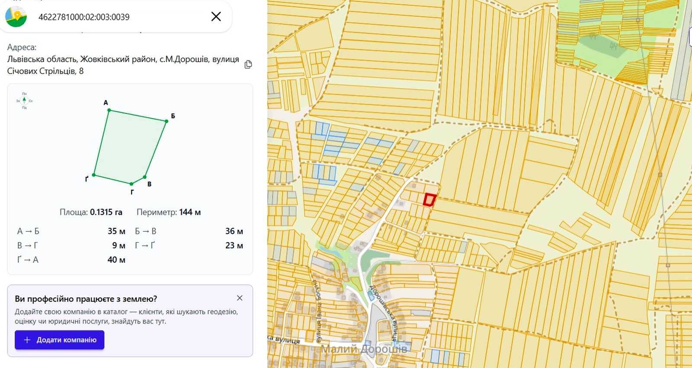Click the Малий Дорошів village label
This screenshot has width=692, height=368.
coord(364,349)
